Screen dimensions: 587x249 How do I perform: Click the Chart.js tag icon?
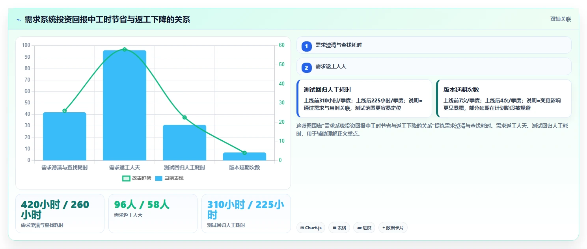click(x=302, y=228)
